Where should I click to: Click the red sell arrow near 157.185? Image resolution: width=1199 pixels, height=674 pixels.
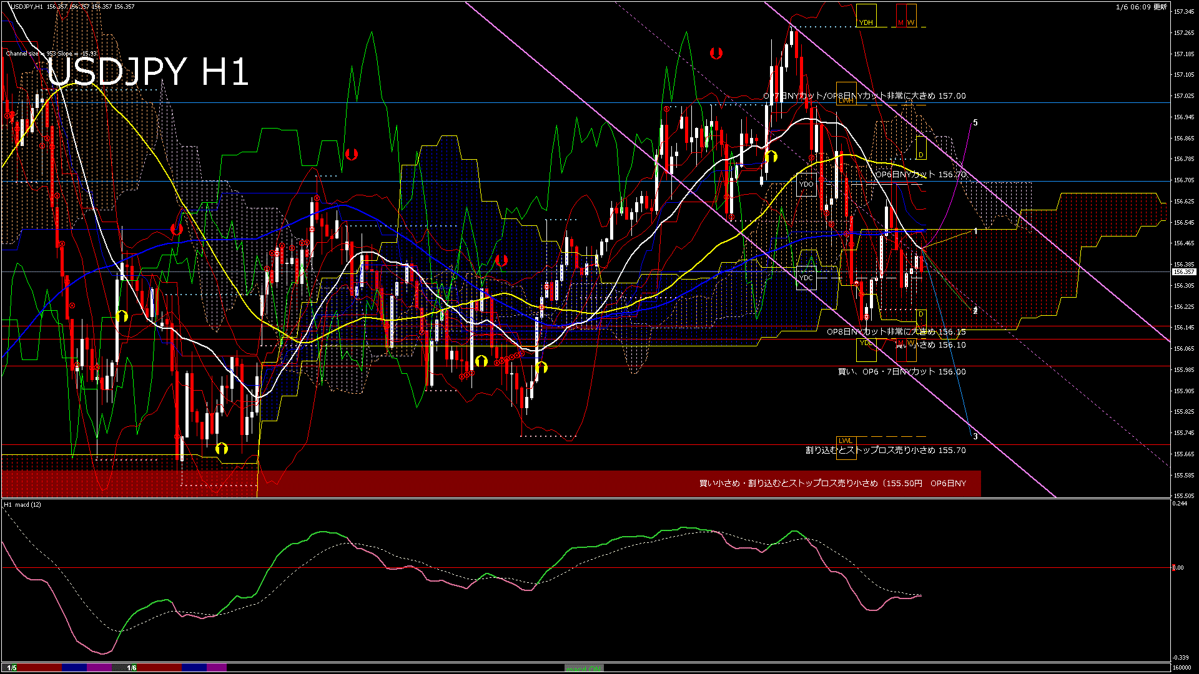pos(716,53)
